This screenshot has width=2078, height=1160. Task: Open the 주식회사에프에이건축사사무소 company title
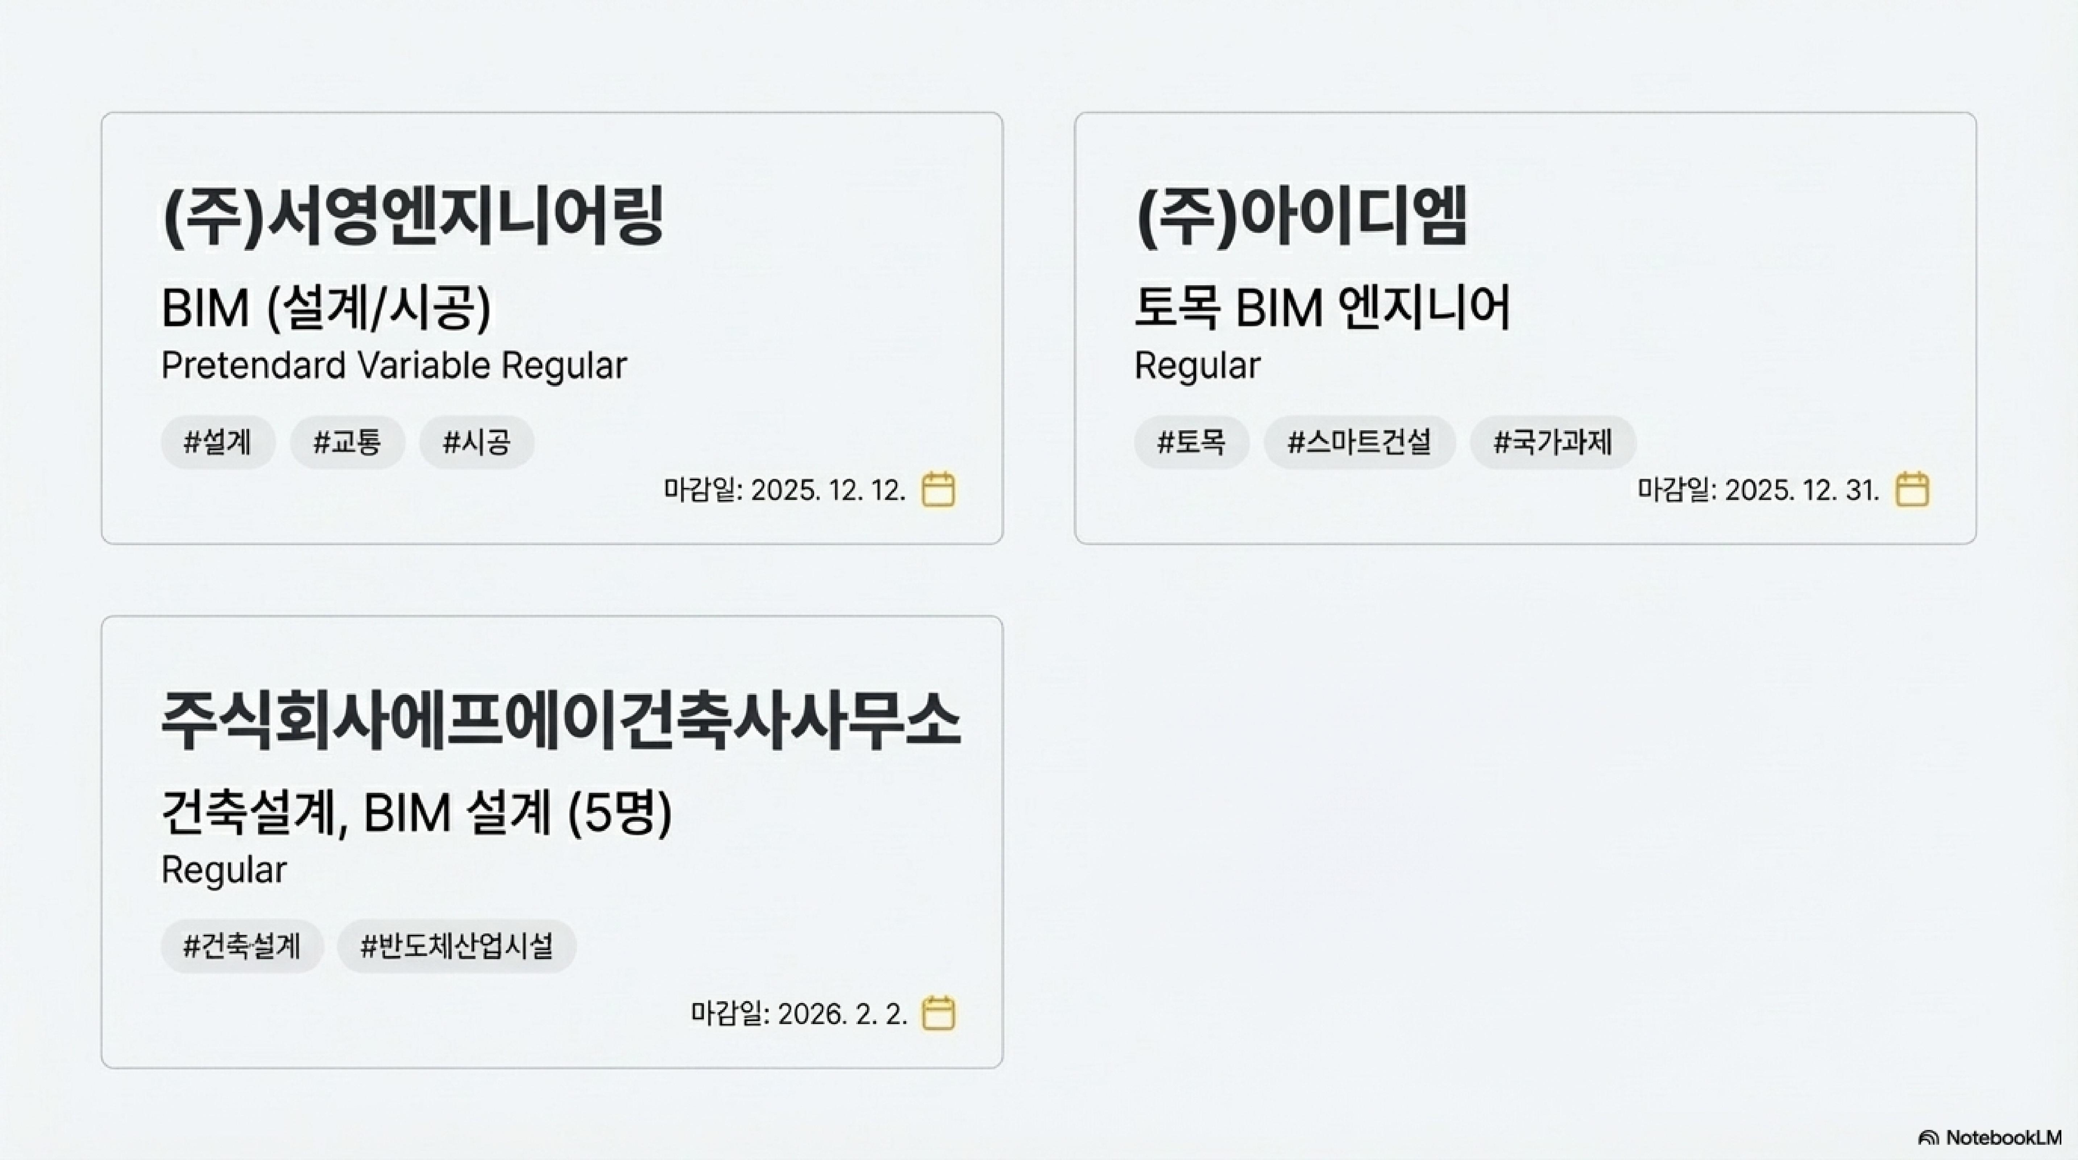[561, 720]
